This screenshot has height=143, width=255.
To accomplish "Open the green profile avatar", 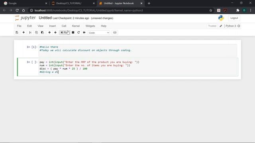I will tap(244, 10).
